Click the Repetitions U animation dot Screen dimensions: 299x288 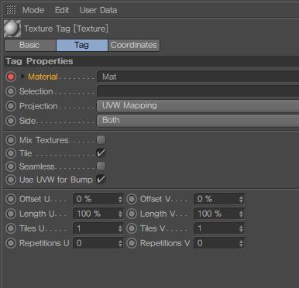[x=11, y=243]
